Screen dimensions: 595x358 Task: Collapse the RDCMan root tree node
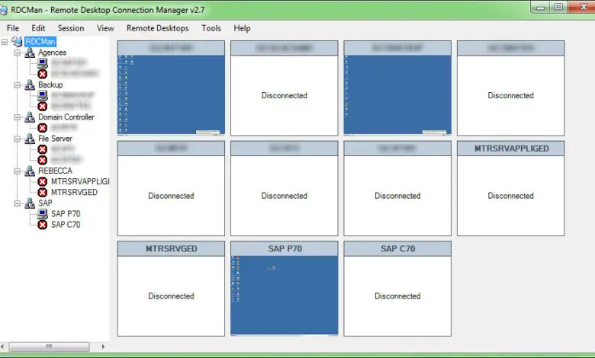4,42
